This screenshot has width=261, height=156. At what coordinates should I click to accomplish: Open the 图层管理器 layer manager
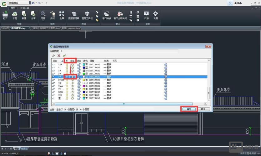(73, 15)
